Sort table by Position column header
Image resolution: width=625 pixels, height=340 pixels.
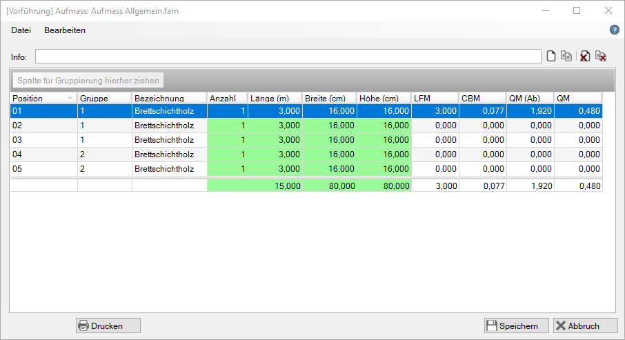41,98
